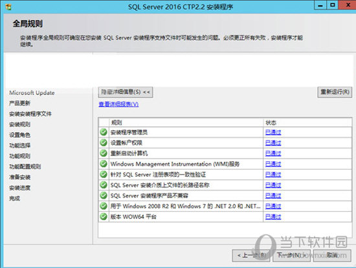Viewport: 356px width, 268px height.
Task: Open 已通过 link for .NET 2.0 rule
Action: tap(273, 207)
